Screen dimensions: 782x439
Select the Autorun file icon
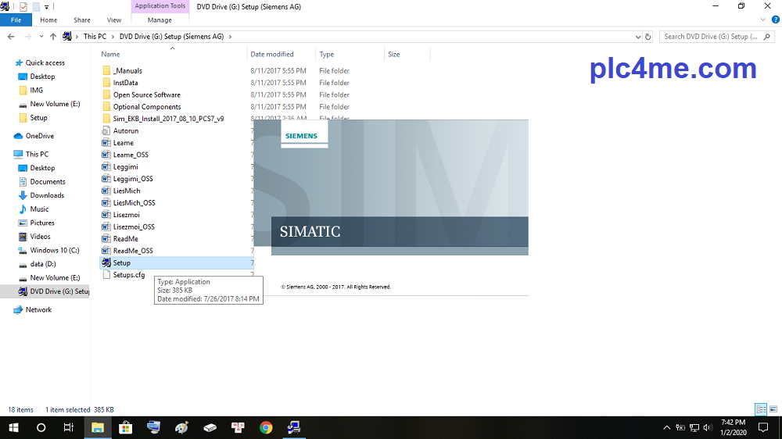point(106,131)
